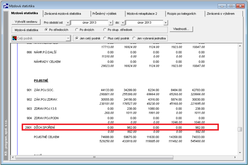248x165 pixels.
Task: Click value 1080.00 in row 903
Action: 153,109
